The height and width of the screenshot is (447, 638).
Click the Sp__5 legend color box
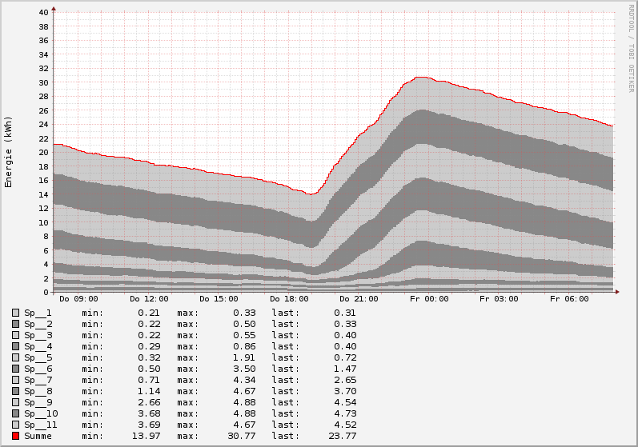(x=15, y=357)
